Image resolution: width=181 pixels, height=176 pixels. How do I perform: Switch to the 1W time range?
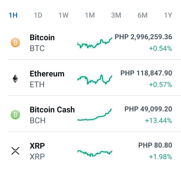point(64,15)
